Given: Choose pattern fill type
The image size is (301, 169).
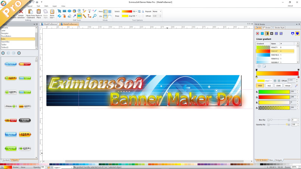Looking at the screenshot, I should (276, 34).
